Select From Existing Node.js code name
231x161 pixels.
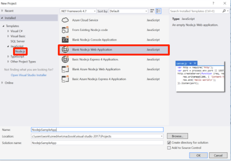90,30
